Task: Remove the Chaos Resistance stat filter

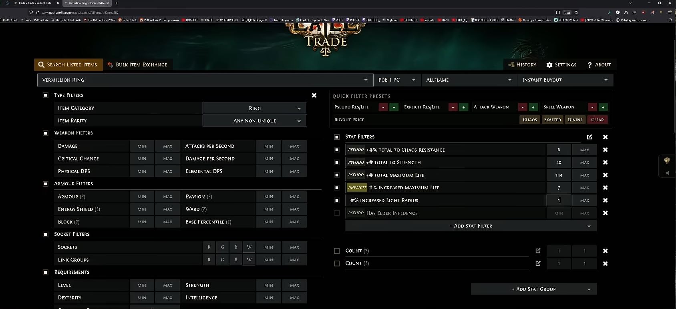Action: click(605, 150)
